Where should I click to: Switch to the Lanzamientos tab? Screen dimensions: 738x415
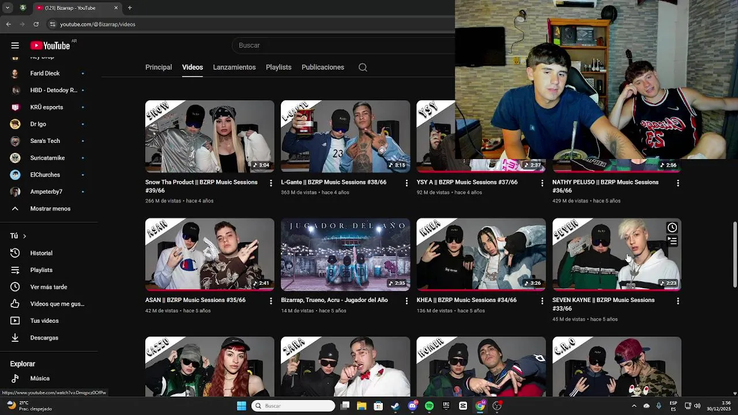pos(234,67)
